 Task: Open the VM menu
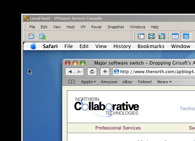[83, 27]
